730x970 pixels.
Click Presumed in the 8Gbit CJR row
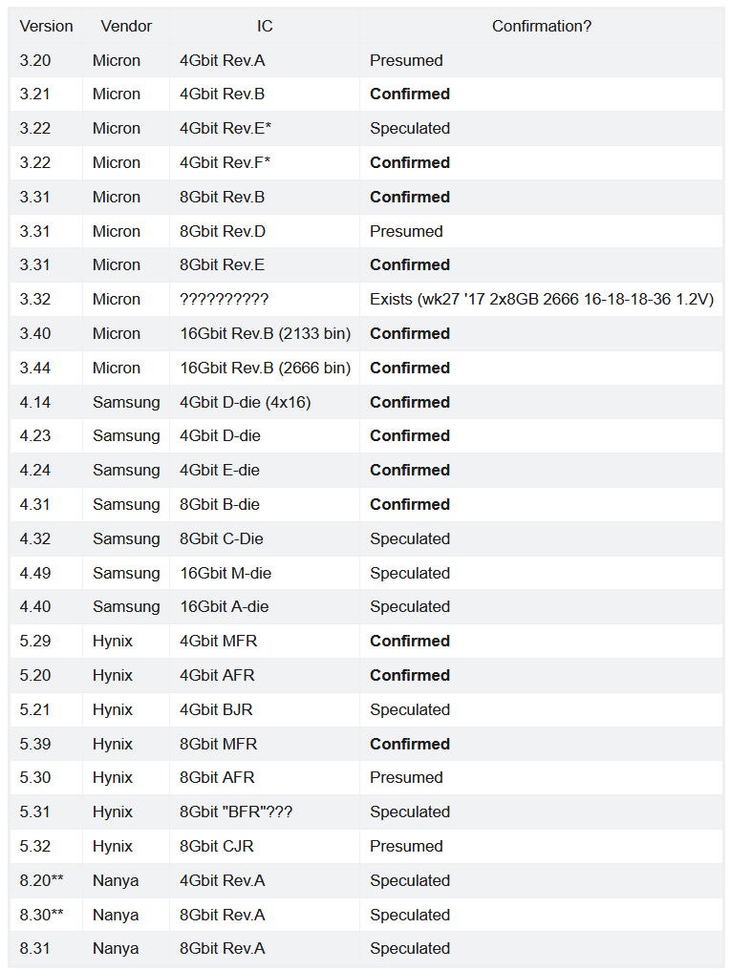[406, 846]
